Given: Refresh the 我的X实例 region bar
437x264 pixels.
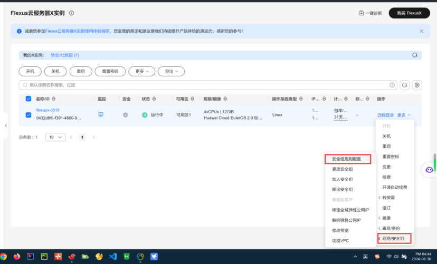Looking at the screenshot, I should point(415,55).
